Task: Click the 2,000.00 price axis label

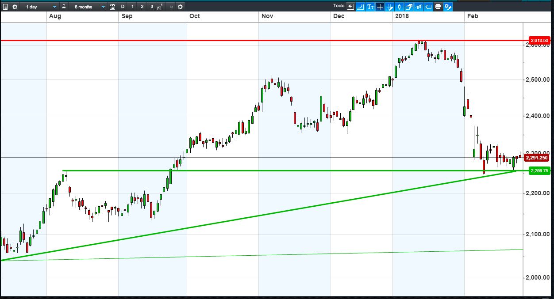Action: click(538, 277)
